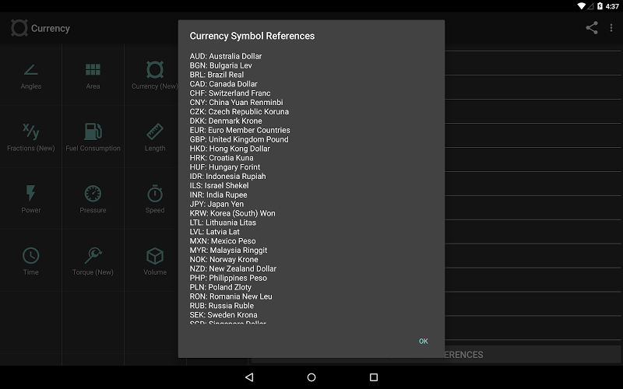Image resolution: width=623 pixels, height=389 pixels.
Task: Select the GBP: United Kingdom Pound line
Action: pyautogui.click(x=239, y=139)
